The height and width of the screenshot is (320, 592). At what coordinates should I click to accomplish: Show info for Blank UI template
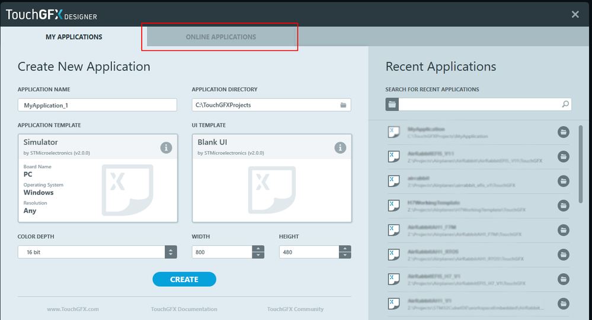(x=340, y=148)
